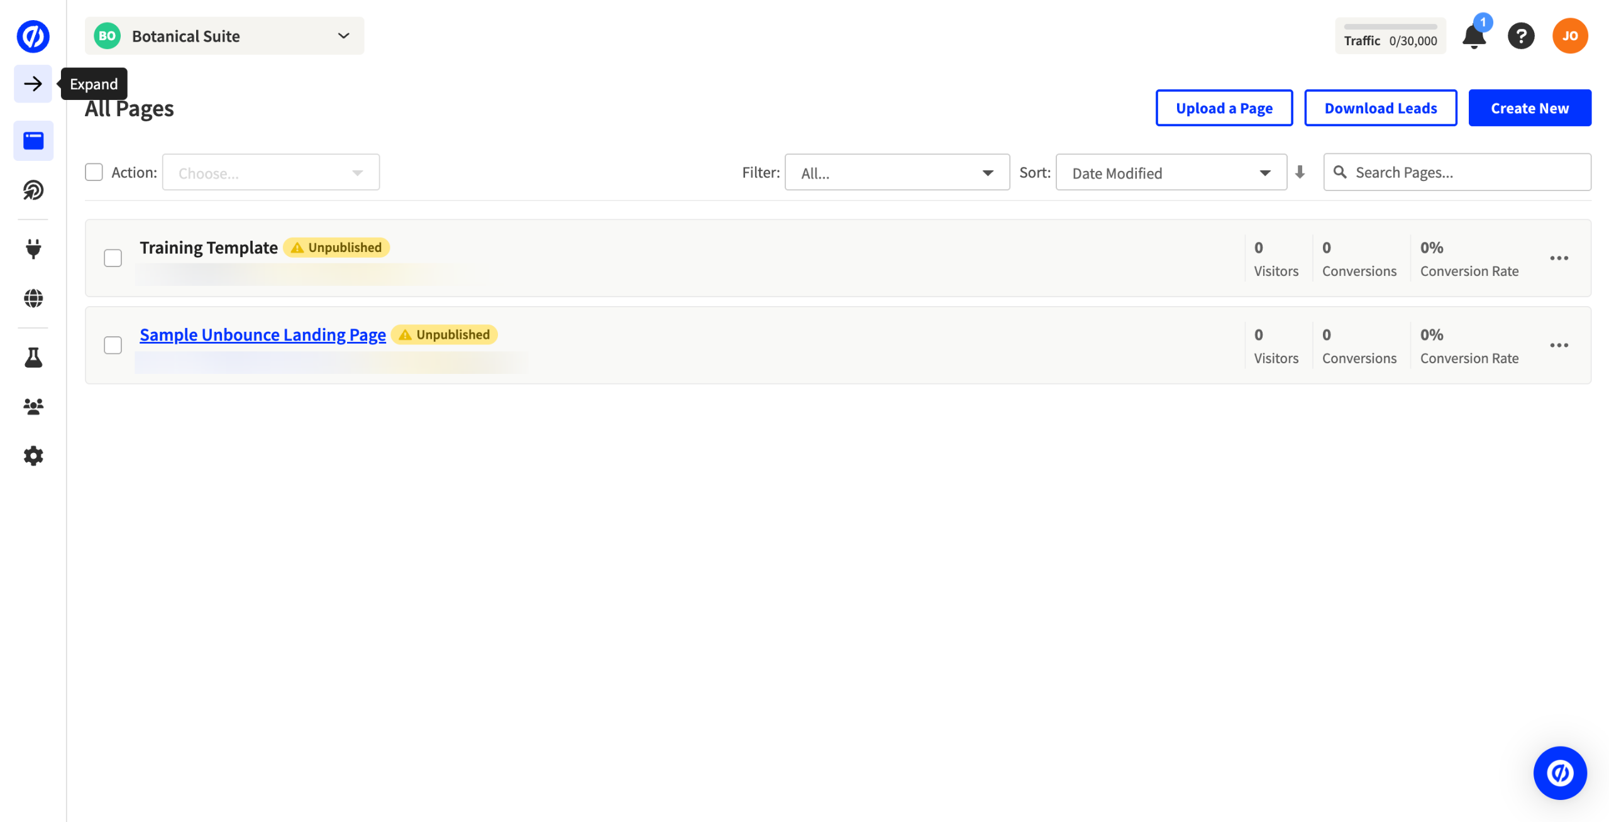Open the Filter All... dropdown

(x=897, y=173)
